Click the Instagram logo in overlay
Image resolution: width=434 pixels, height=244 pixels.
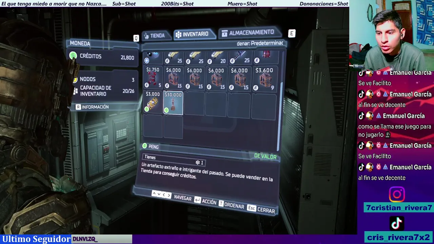pyautogui.click(x=397, y=195)
